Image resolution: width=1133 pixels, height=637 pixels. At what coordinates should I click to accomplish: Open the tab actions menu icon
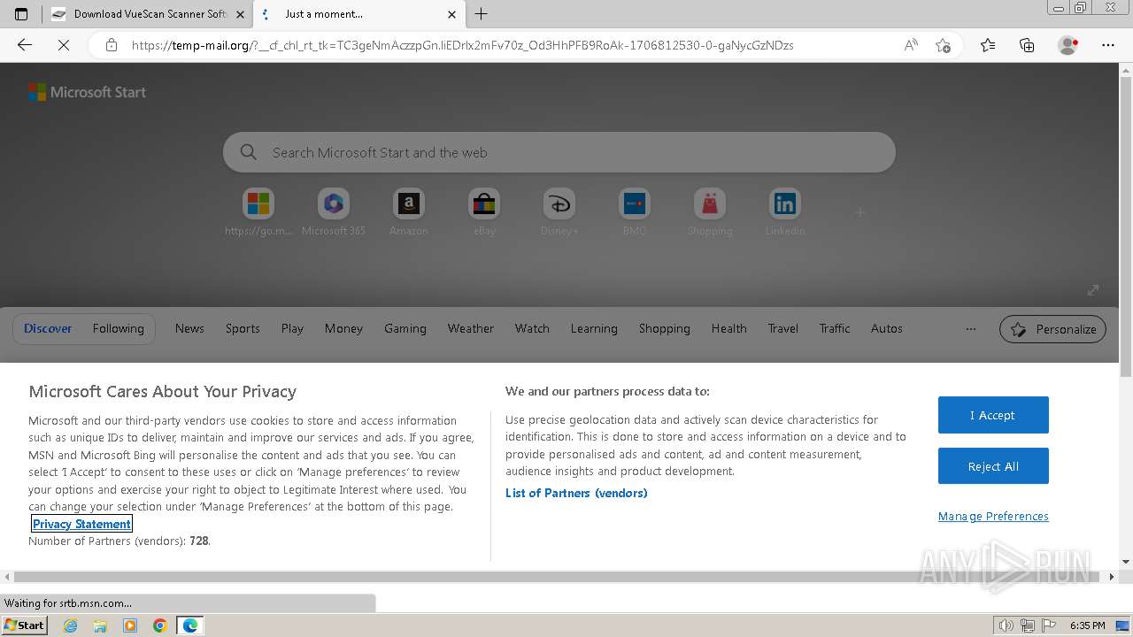point(21,14)
